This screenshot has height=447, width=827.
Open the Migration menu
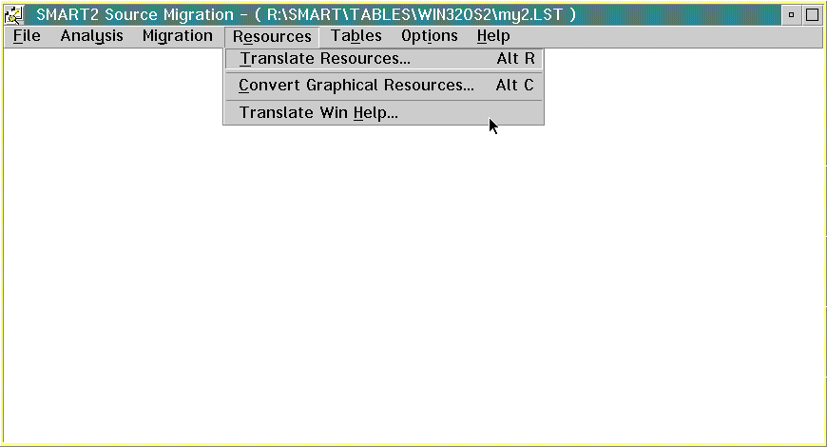click(x=177, y=36)
